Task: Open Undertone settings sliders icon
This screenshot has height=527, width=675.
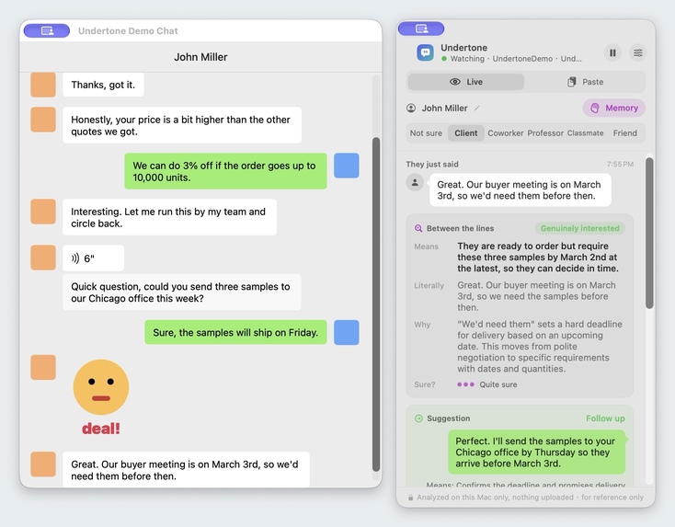Action: (638, 53)
